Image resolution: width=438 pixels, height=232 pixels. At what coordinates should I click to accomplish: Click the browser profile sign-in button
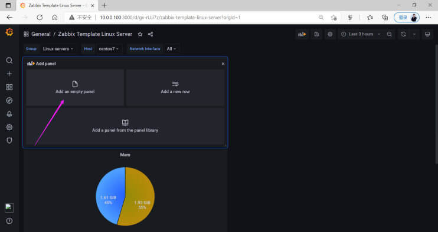(x=407, y=18)
